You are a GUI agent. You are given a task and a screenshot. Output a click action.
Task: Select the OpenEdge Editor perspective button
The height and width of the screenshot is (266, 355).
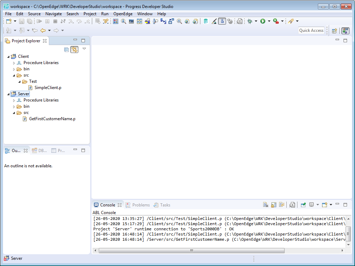pyautogui.click(x=346, y=30)
